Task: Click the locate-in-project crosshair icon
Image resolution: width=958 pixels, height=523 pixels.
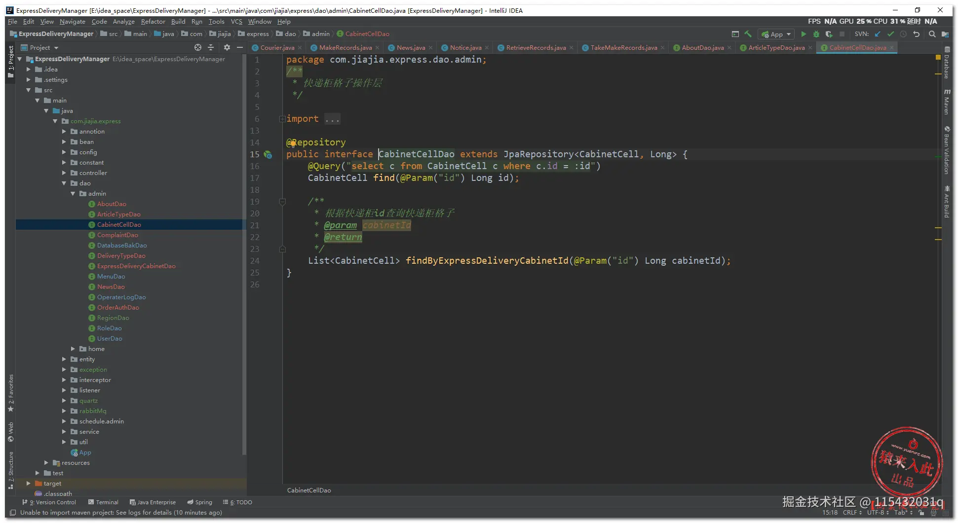Action: [x=198, y=47]
